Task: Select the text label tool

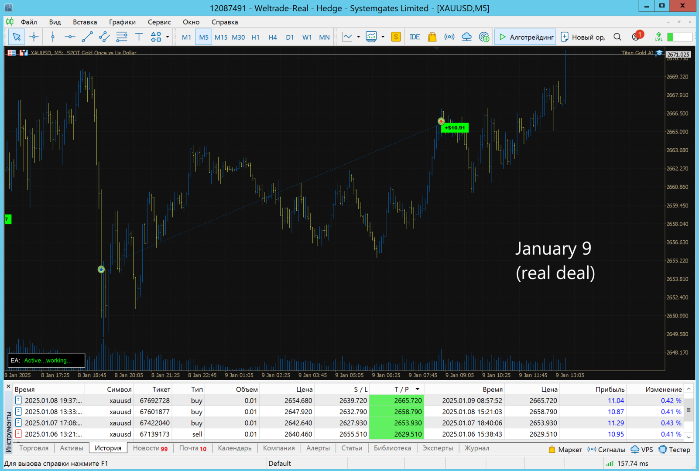Action: (x=139, y=37)
